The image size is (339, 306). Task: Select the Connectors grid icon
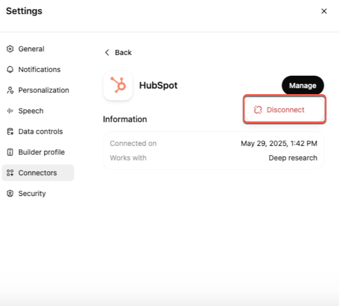10,173
